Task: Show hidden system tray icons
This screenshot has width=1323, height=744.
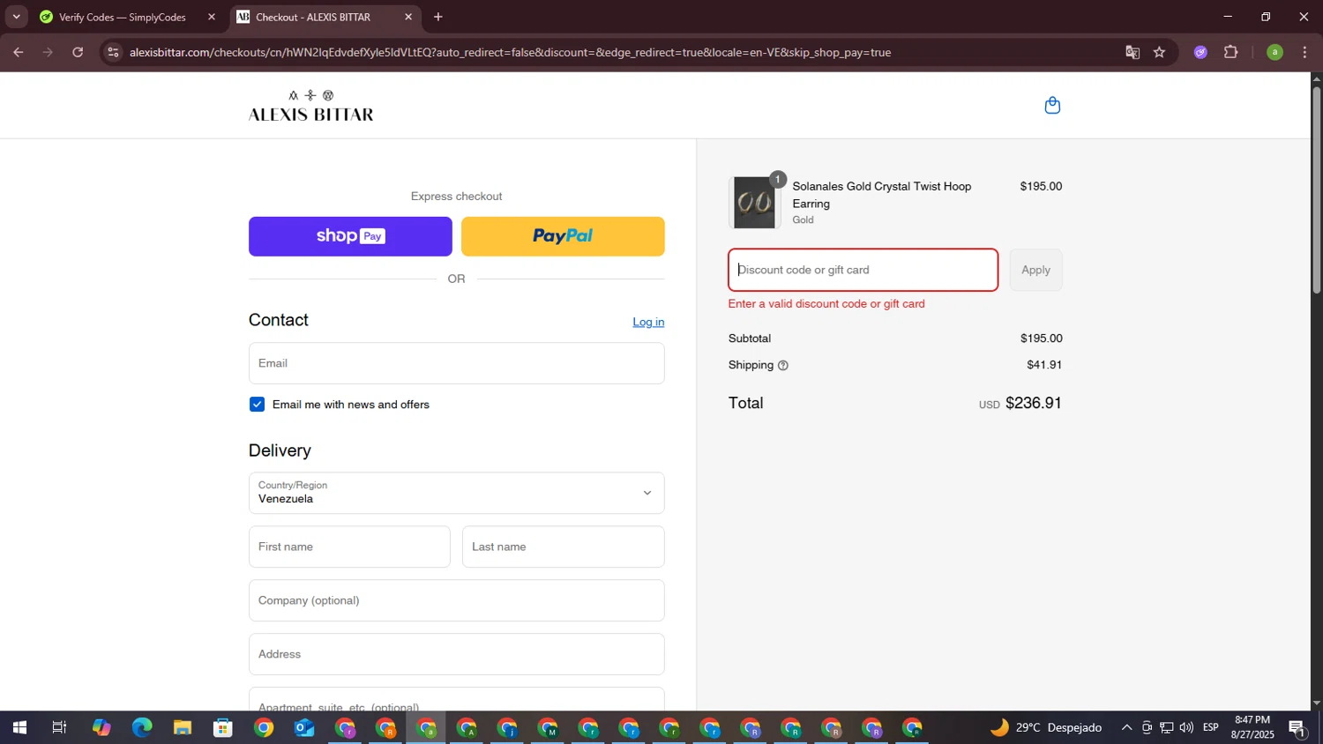Action: point(1126,728)
